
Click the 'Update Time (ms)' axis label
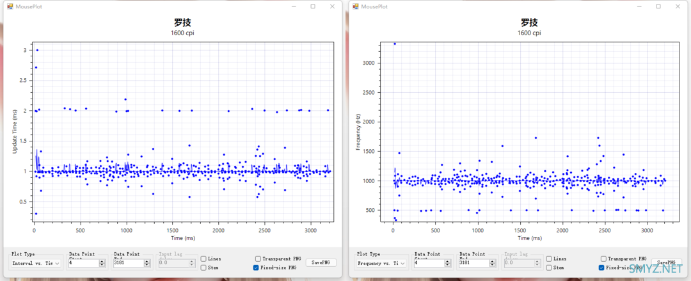[14, 132]
